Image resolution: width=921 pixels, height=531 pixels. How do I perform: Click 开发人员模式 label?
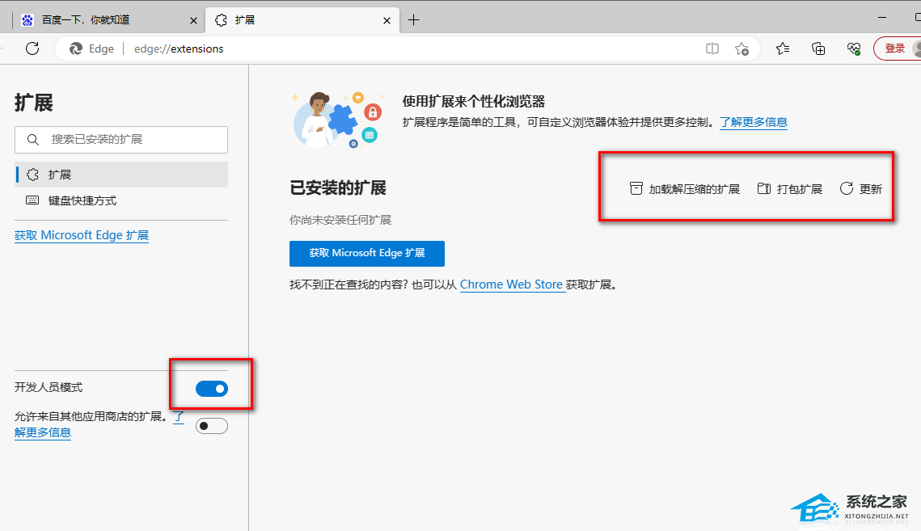(x=49, y=387)
